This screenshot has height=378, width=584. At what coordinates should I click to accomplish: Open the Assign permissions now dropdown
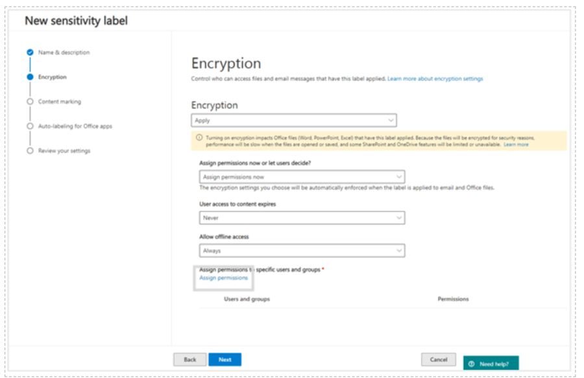301,176
